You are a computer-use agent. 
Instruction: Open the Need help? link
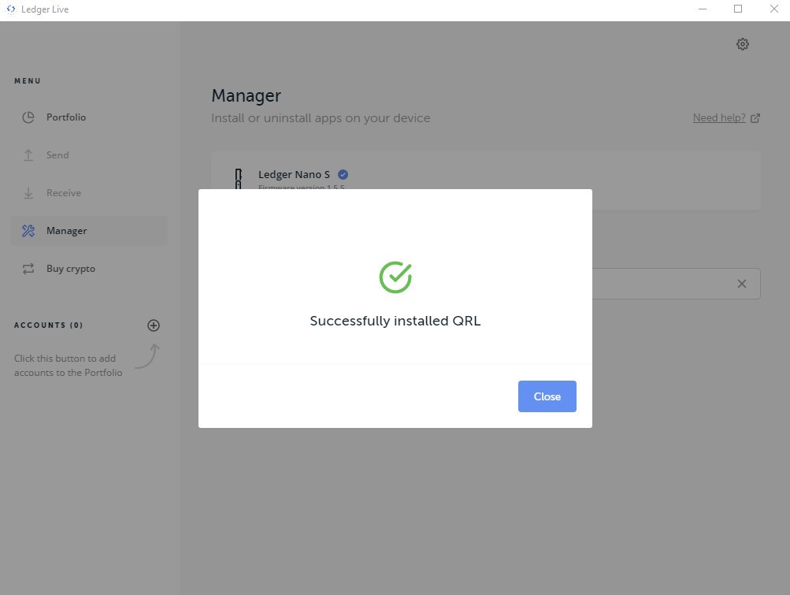click(x=719, y=118)
